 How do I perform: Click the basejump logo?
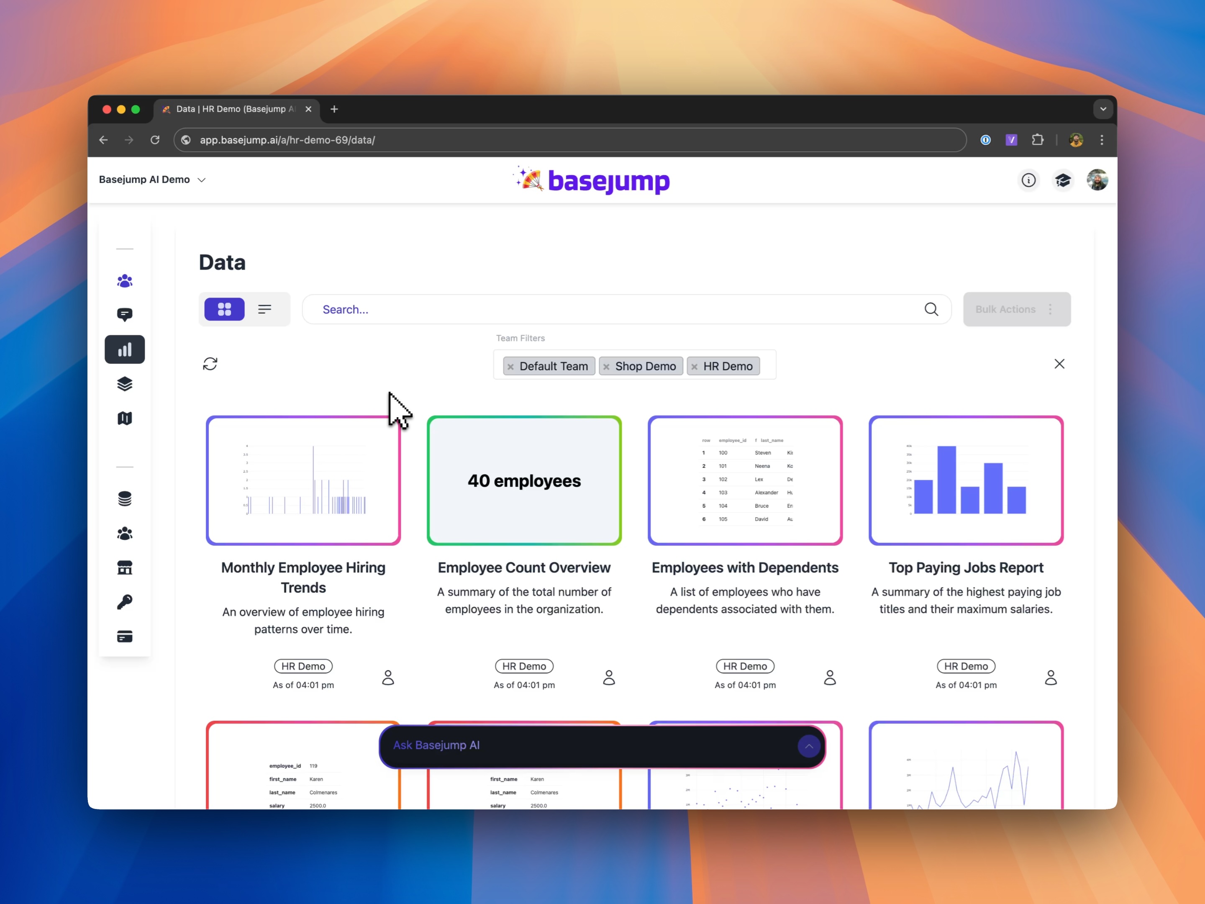pyautogui.click(x=592, y=180)
